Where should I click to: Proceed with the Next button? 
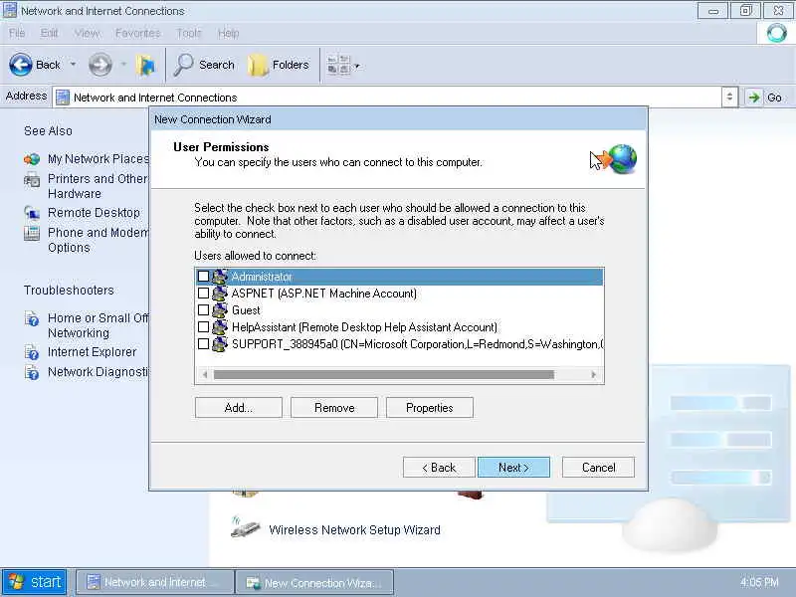click(513, 468)
